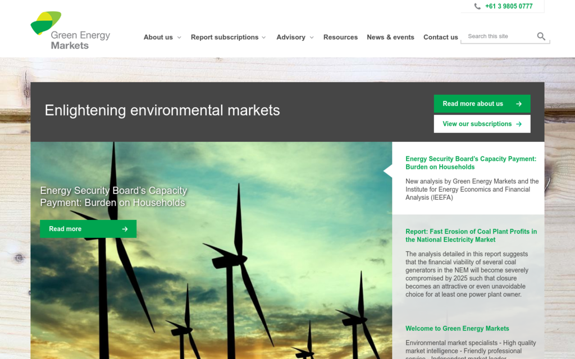Click the View our subscriptions button

coord(482,124)
